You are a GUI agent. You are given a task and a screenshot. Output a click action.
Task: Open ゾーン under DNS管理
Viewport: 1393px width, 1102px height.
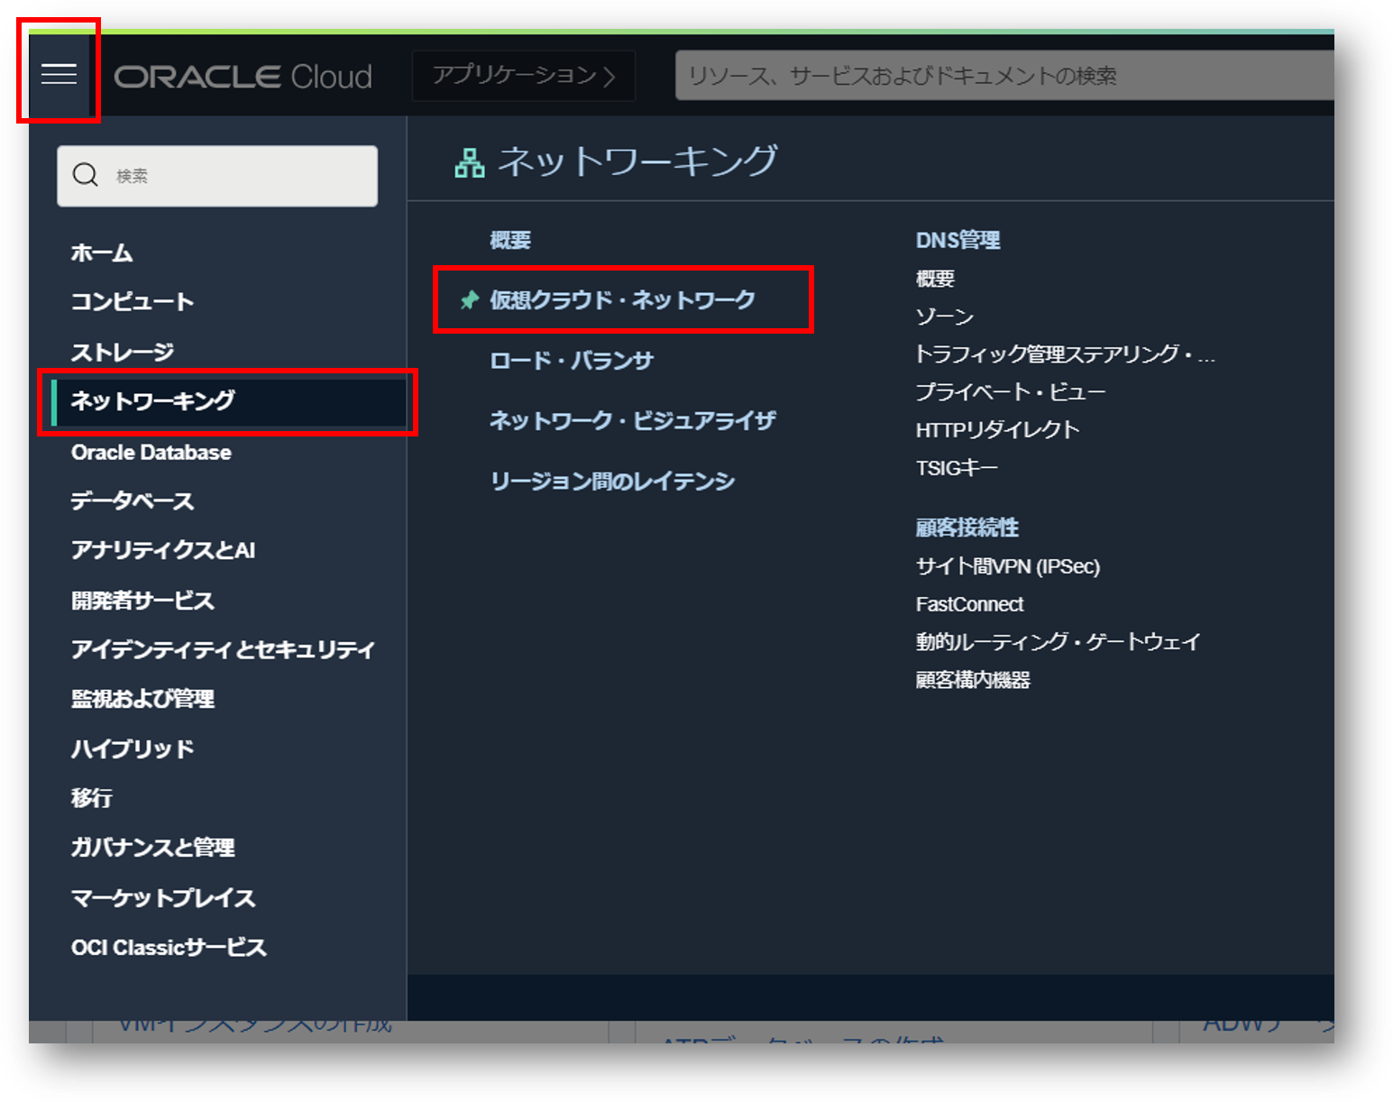click(x=943, y=317)
